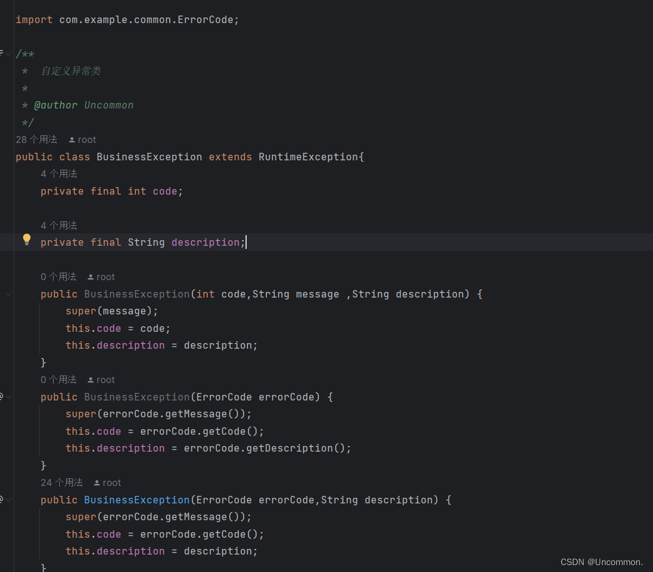Click "String" in the private final String line
The width and height of the screenshot is (653, 572).
pyautogui.click(x=146, y=242)
